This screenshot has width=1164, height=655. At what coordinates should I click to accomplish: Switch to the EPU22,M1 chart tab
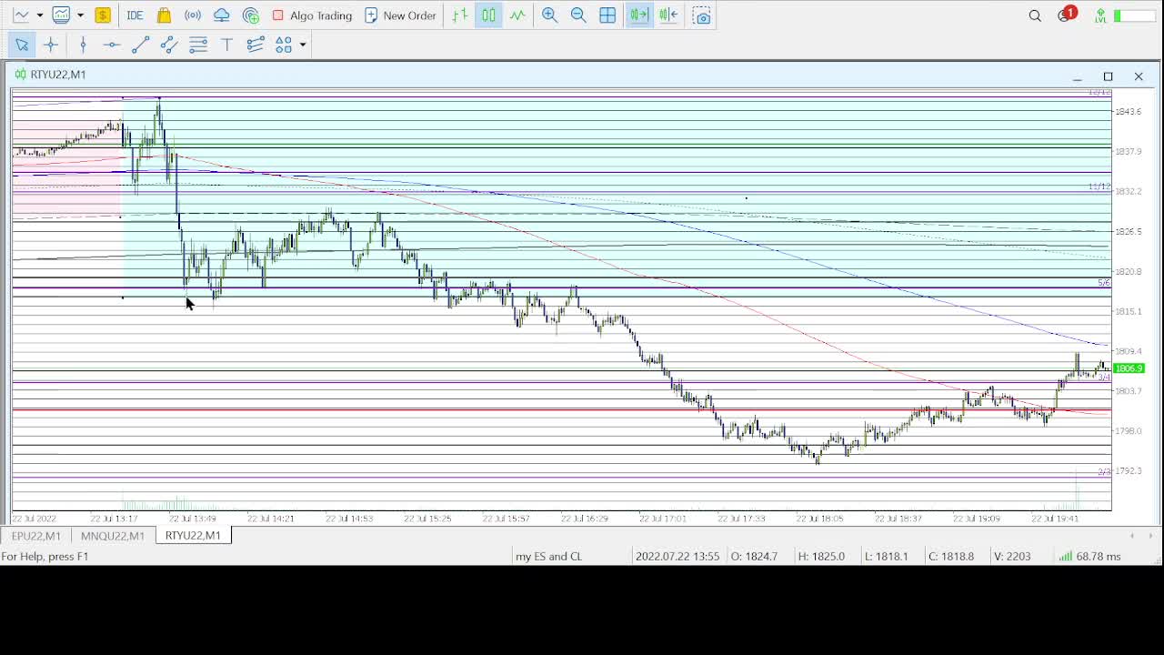coord(36,536)
